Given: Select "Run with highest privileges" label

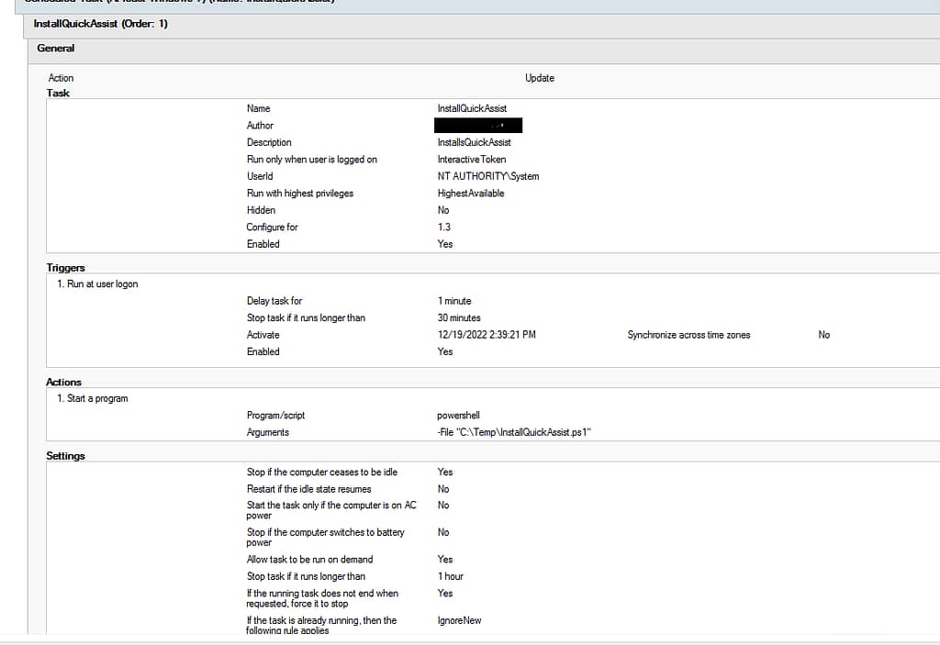Looking at the screenshot, I should (300, 193).
